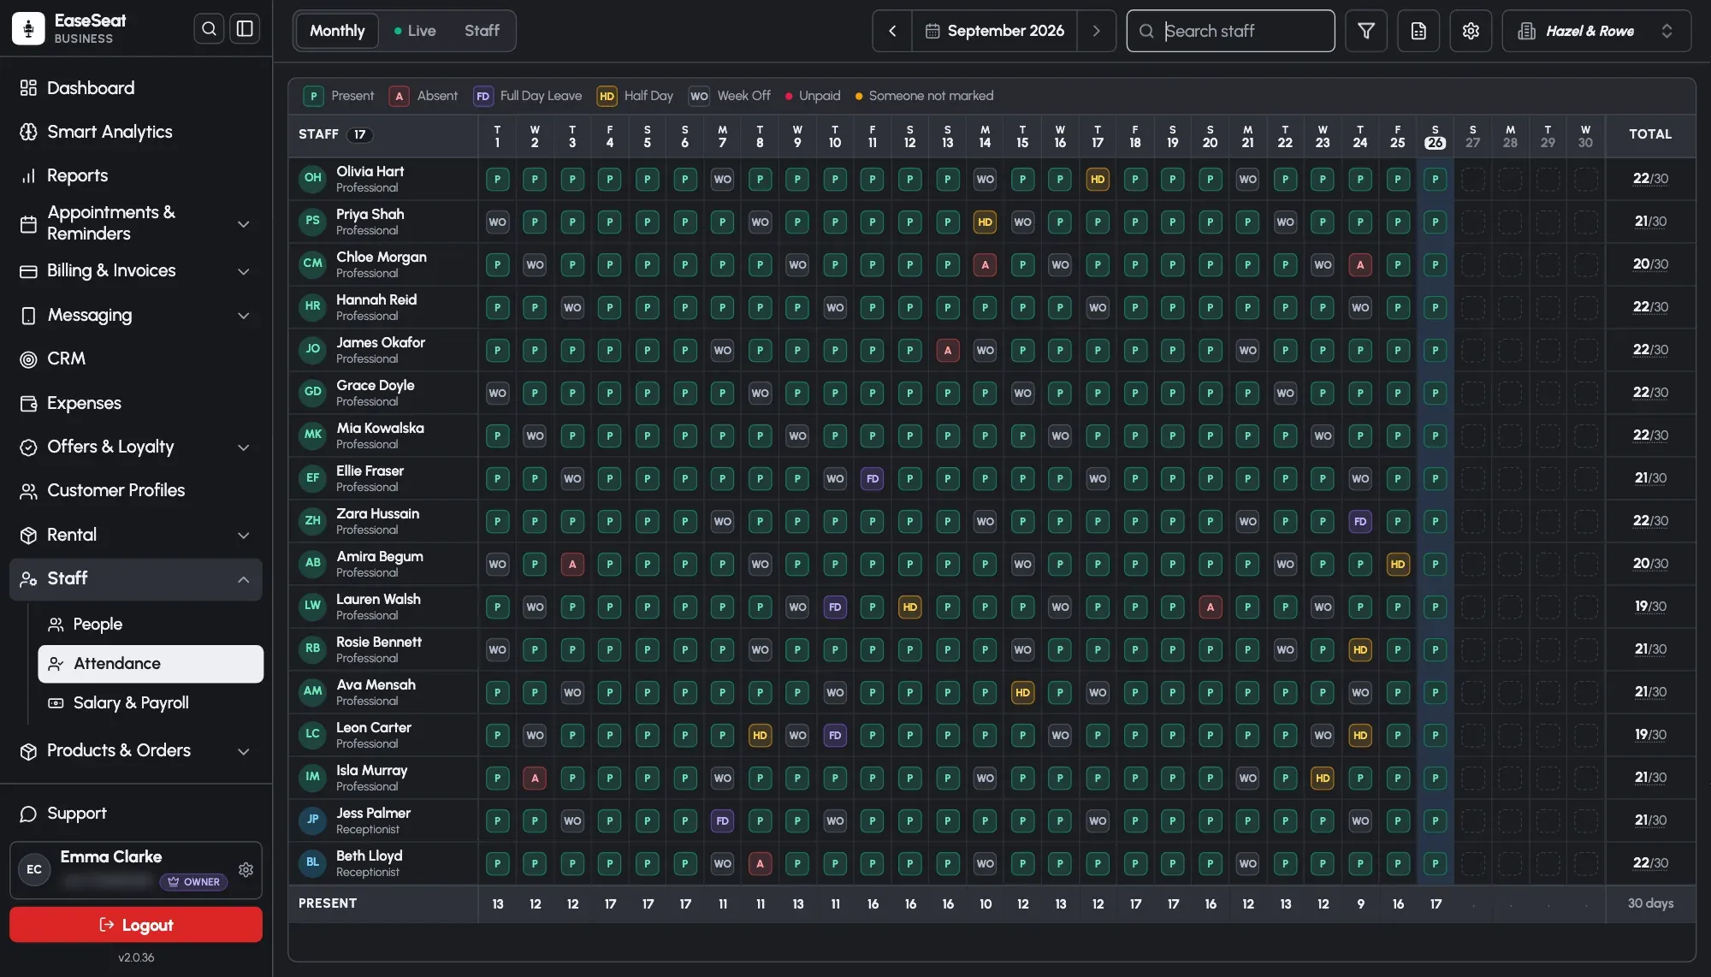Open Salary & Payroll submenu item
The height and width of the screenshot is (977, 1711).
coord(151,703)
